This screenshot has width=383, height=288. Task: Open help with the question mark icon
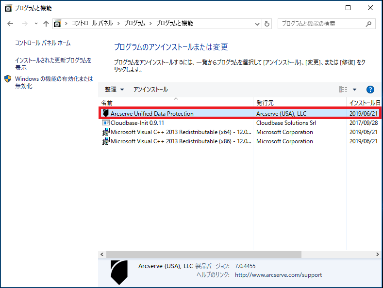click(x=370, y=90)
